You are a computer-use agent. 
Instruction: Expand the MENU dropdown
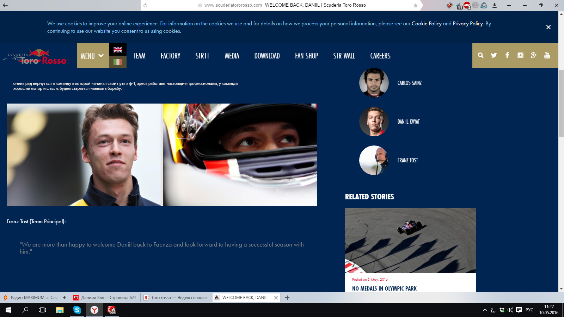93,56
